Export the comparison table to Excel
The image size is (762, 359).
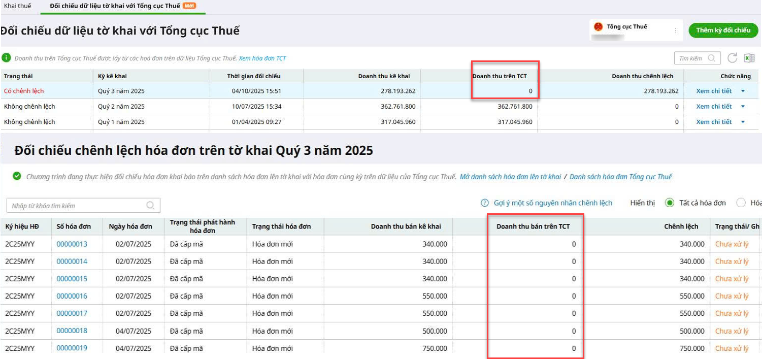click(749, 58)
